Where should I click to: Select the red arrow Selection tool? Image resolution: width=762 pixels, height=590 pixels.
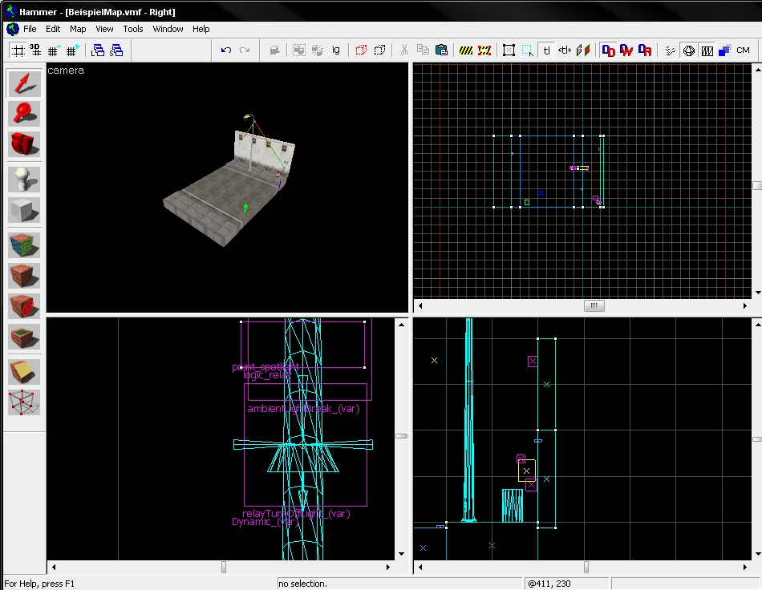coord(24,83)
